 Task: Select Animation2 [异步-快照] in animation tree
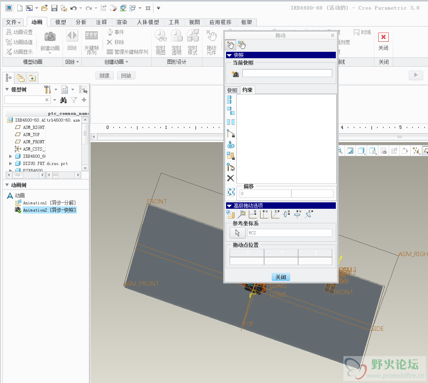(x=46, y=210)
